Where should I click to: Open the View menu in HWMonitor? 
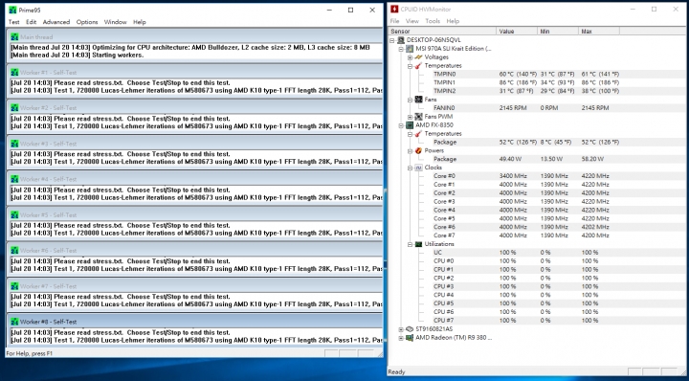click(x=412, y=21)
